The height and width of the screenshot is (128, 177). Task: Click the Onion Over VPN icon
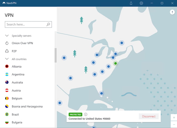7,43
